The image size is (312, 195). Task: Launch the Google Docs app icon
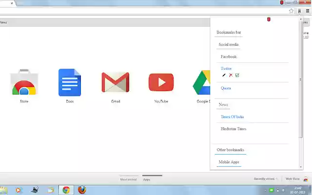[x=70, y=82]
